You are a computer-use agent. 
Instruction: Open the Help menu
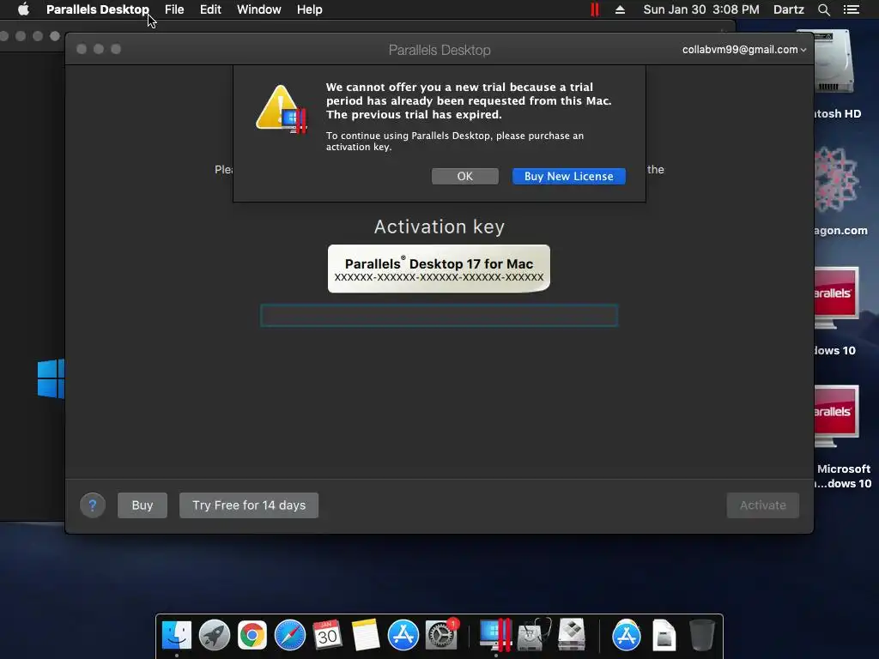click(309, 9)
